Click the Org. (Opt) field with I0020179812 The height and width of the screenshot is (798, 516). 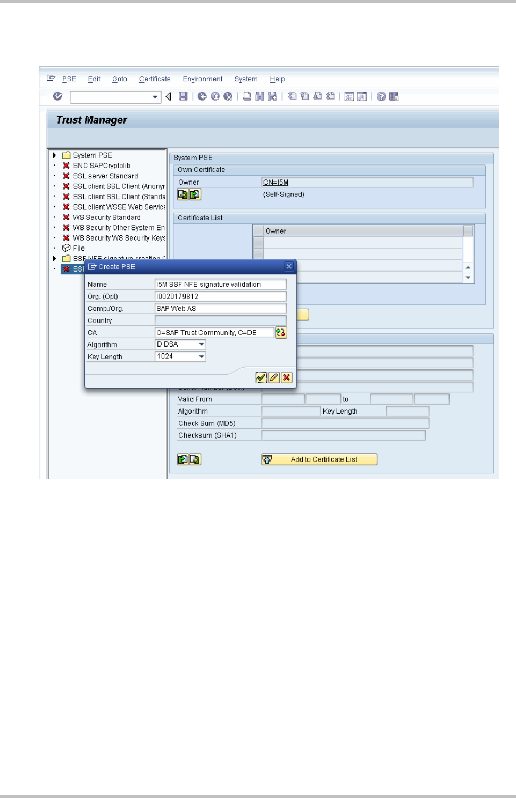pyautogui.click(x=221, y=297)
